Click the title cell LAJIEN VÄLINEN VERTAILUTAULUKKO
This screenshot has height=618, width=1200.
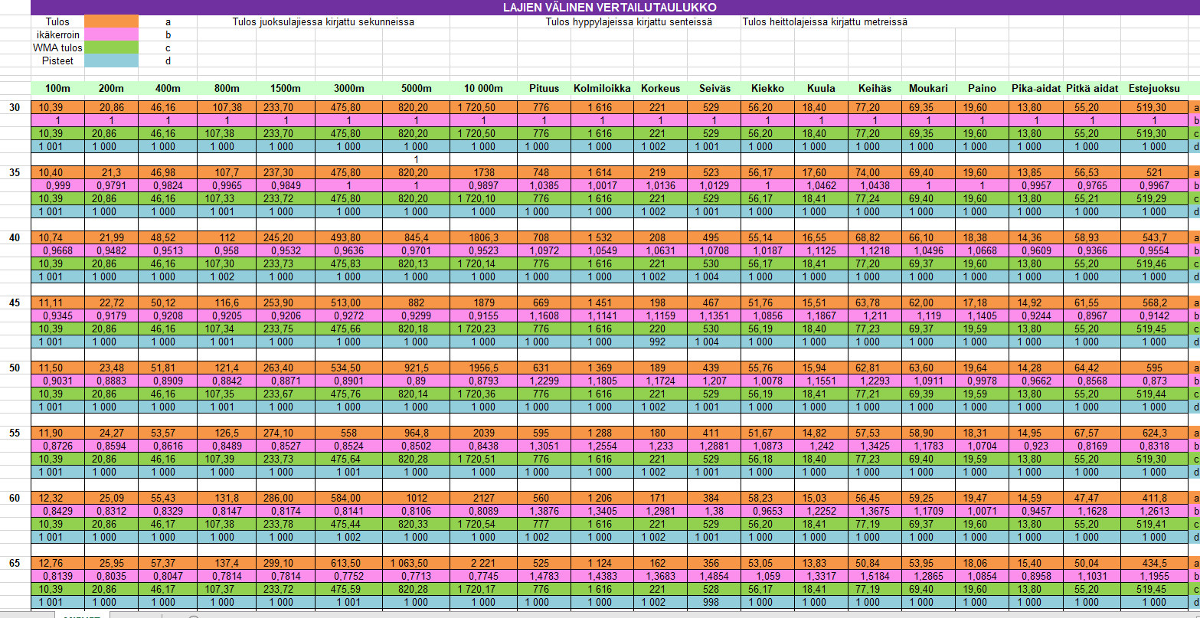pos(600,8)
